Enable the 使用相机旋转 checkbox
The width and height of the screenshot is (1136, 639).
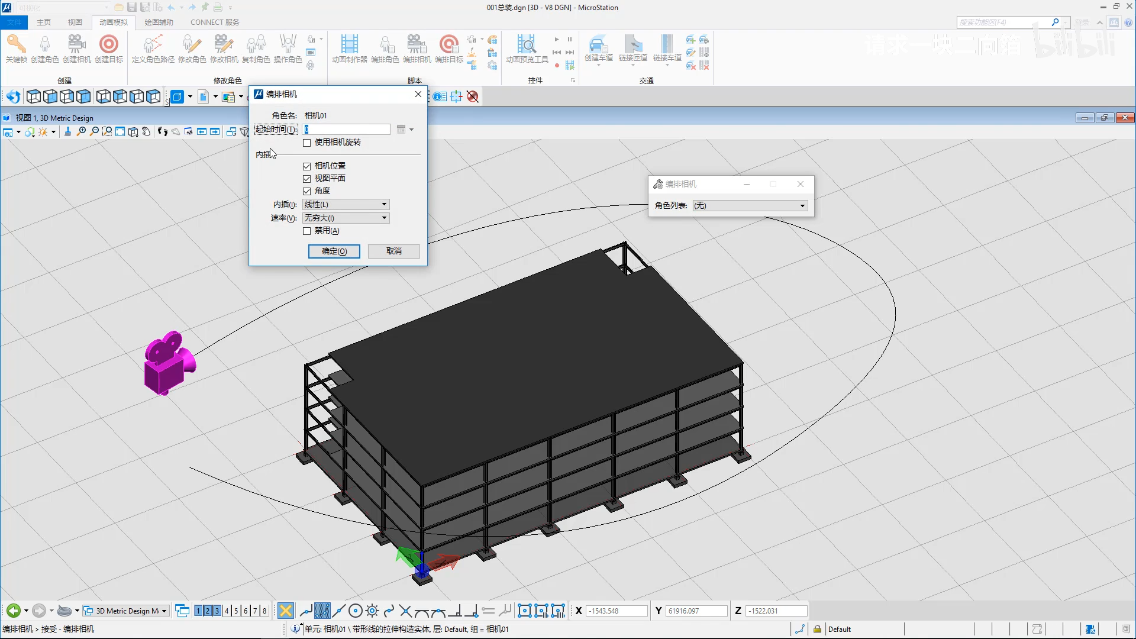[306, 143]
